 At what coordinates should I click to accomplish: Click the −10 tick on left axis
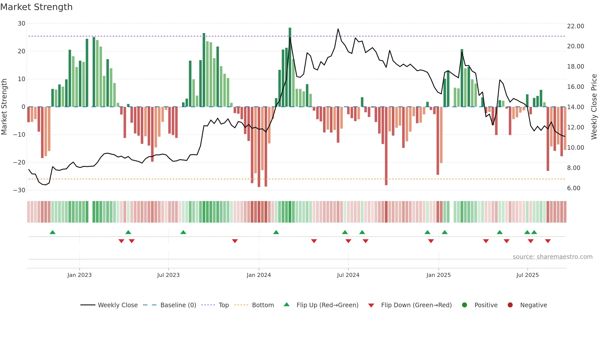[x=19, y=135]
